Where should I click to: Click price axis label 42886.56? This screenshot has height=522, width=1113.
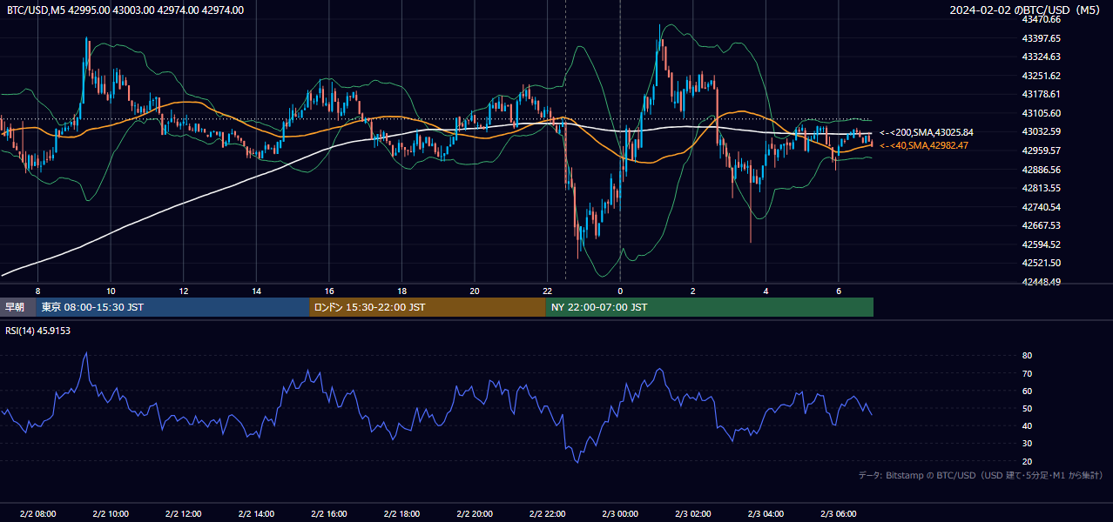click(1041, 170)
